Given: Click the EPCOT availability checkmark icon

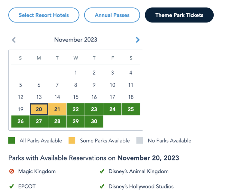Looking at the screenshot, I should pyautogui.click(x=12, y=186).
